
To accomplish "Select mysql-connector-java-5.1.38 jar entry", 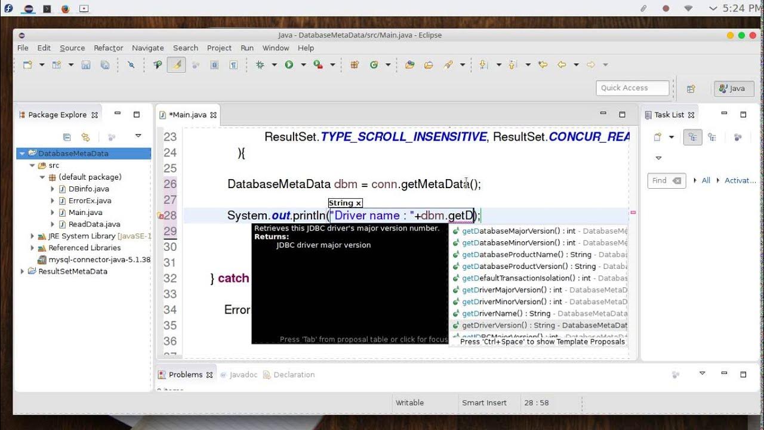I will point(94,260).
